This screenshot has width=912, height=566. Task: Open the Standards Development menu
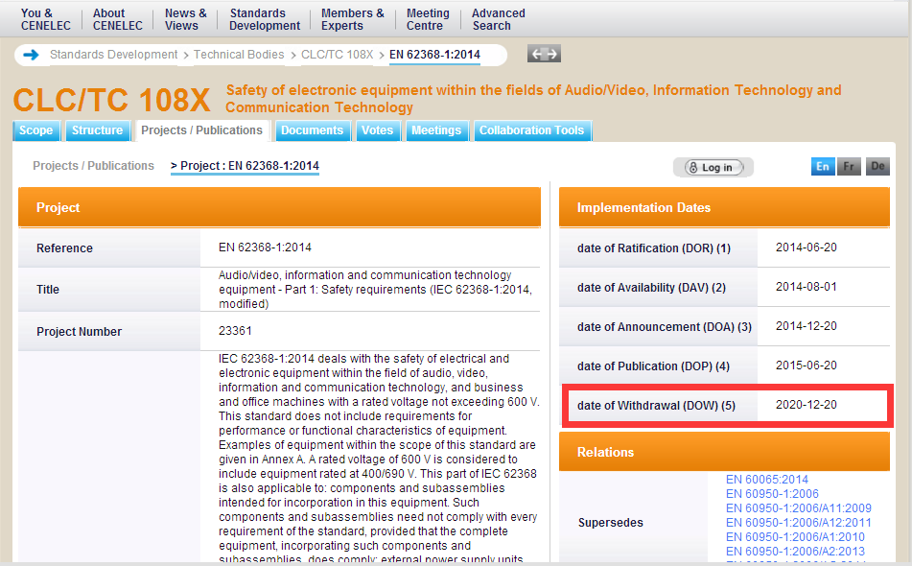(x=265, y=19)
